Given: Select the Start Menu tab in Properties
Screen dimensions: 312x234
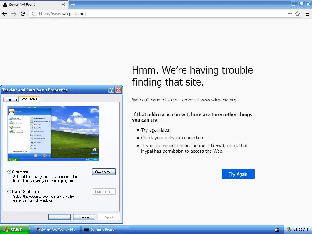Looking at the screenshot, I should pos(29,99).
